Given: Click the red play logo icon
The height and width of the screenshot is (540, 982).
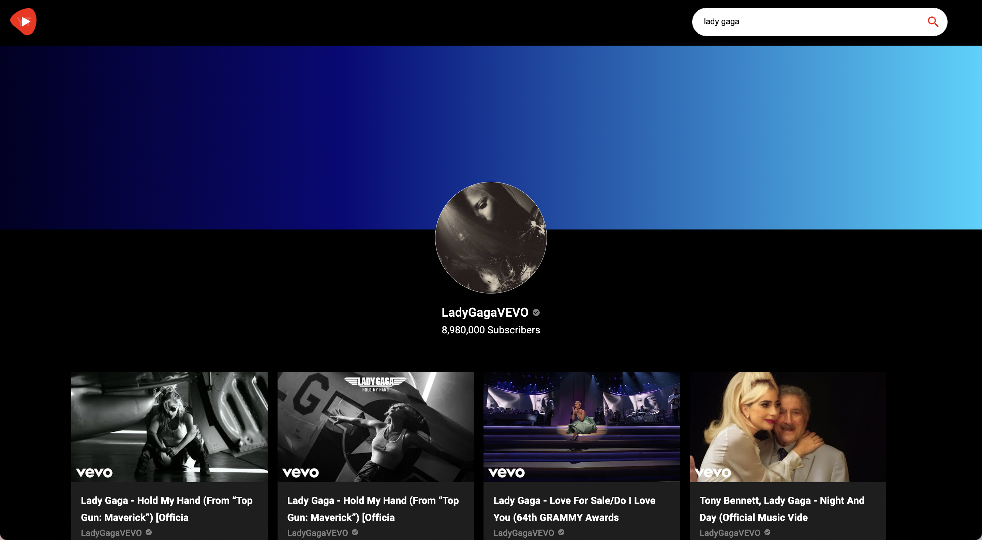Looking at the screenshot, I should tap(24, 22).
